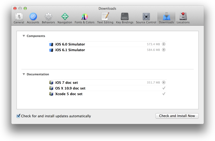
Task: Open the Key Bindings icon
Action: [x=125, y=16]
